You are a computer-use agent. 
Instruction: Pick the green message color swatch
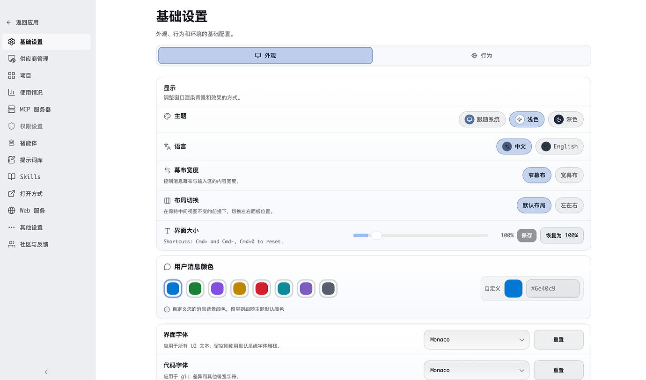[x=195, y=289]
